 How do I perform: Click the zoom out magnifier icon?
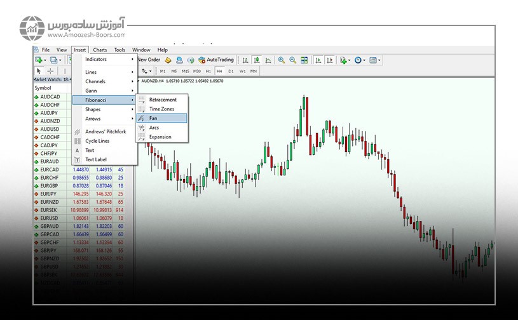[292, 60]
